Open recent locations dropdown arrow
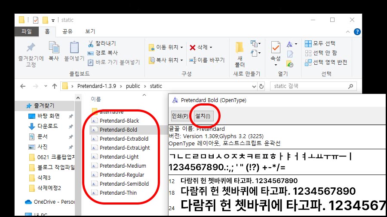This screenshot has width=387, height=217. [x=46, y=86]
